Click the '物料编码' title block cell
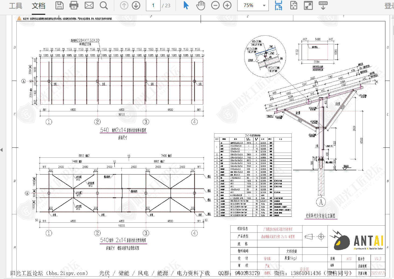Screen dimensions: 394x279 click(x=243, y=251)
